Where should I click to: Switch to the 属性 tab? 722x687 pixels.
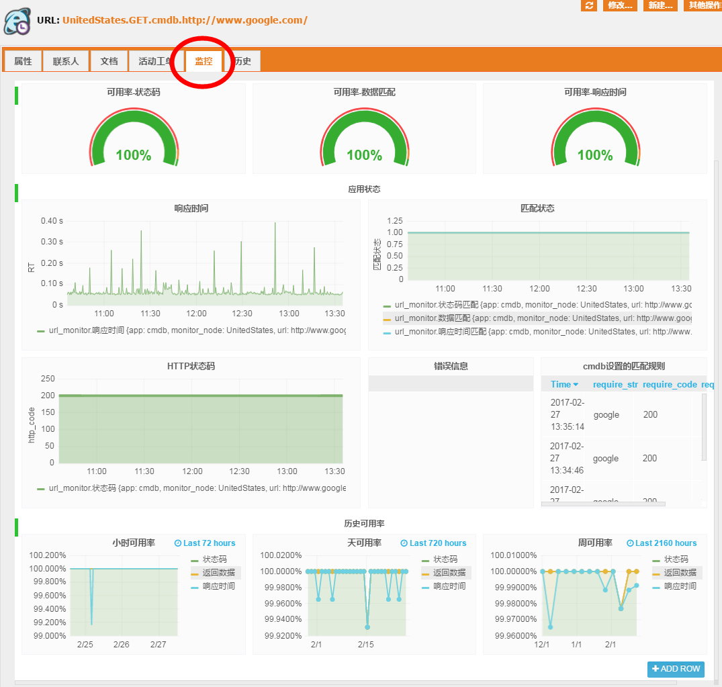[x=23, y=61]
